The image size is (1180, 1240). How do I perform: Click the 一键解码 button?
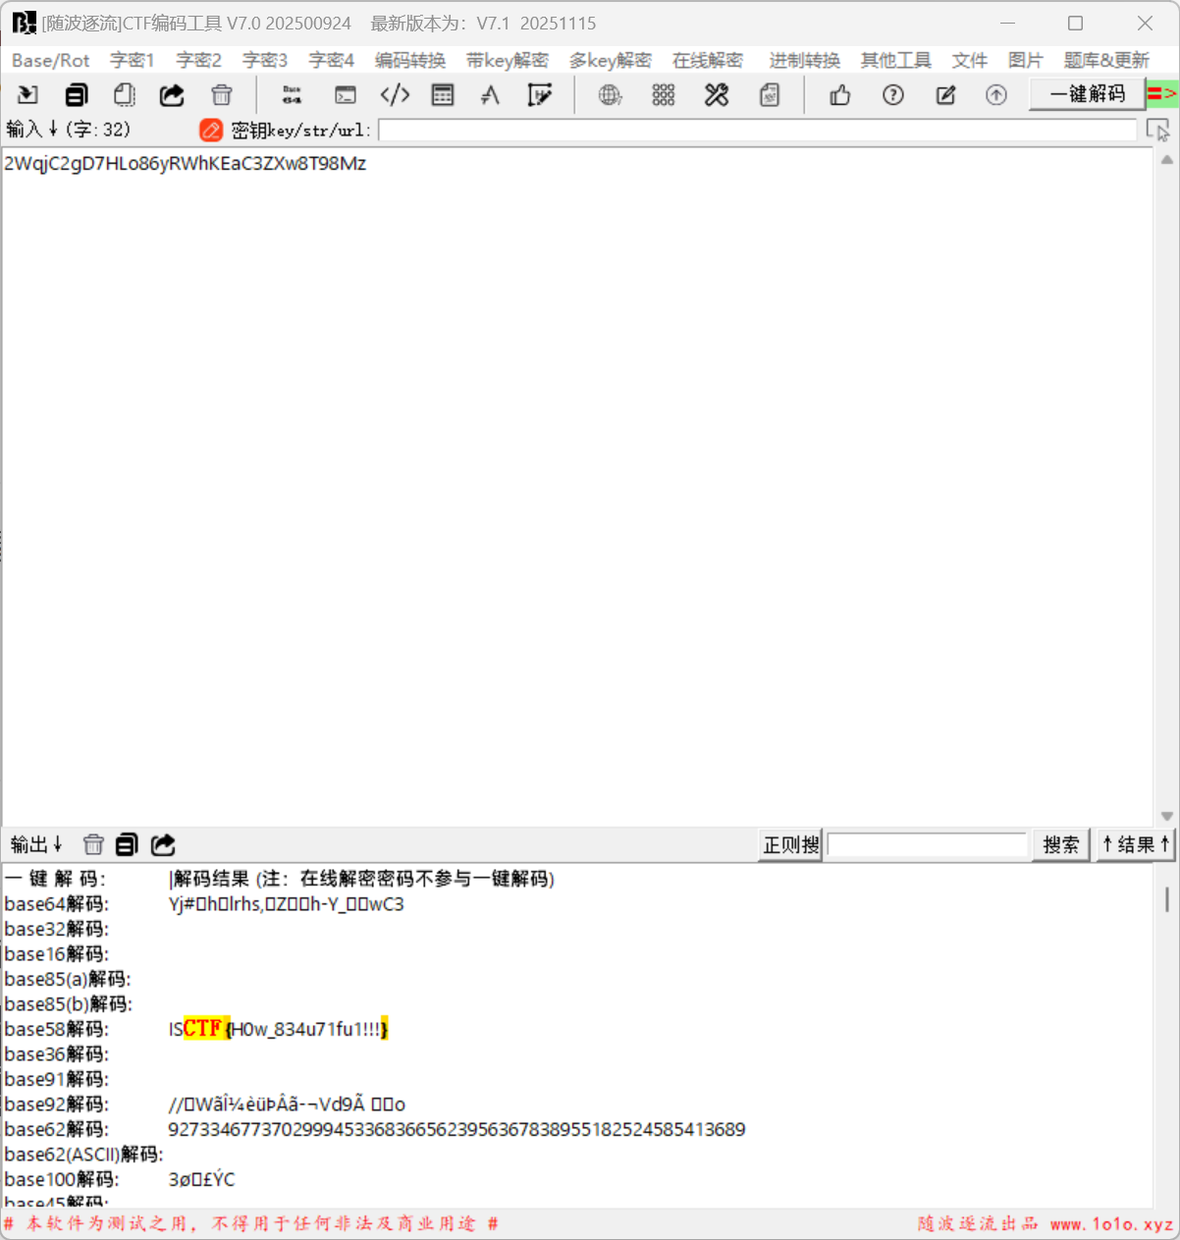coord(1087,94)
